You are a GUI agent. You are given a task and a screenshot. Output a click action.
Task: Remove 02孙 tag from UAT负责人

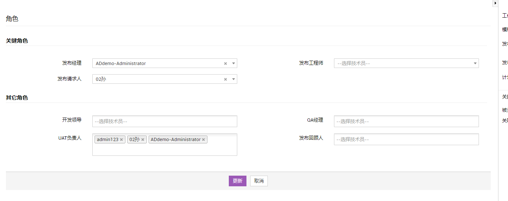(x=143, y=140)
